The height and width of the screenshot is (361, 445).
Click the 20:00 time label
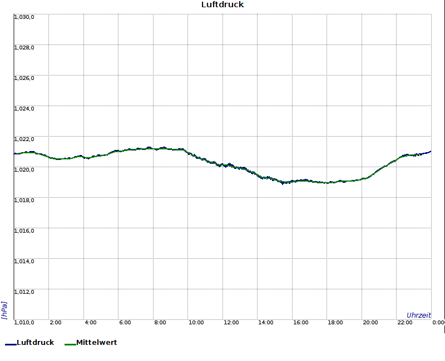click(x=370, y=323)
